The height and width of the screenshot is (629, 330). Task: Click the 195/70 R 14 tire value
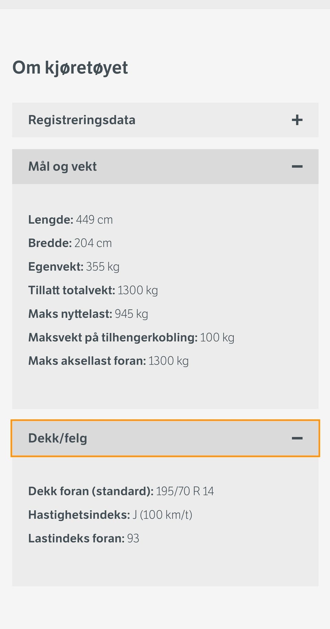185,491
